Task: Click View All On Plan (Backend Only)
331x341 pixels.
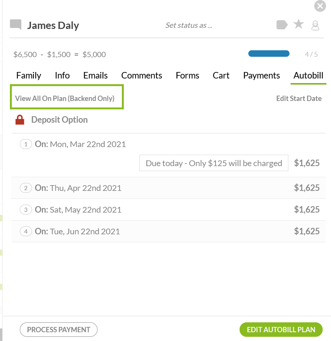Action: [65, 98]
